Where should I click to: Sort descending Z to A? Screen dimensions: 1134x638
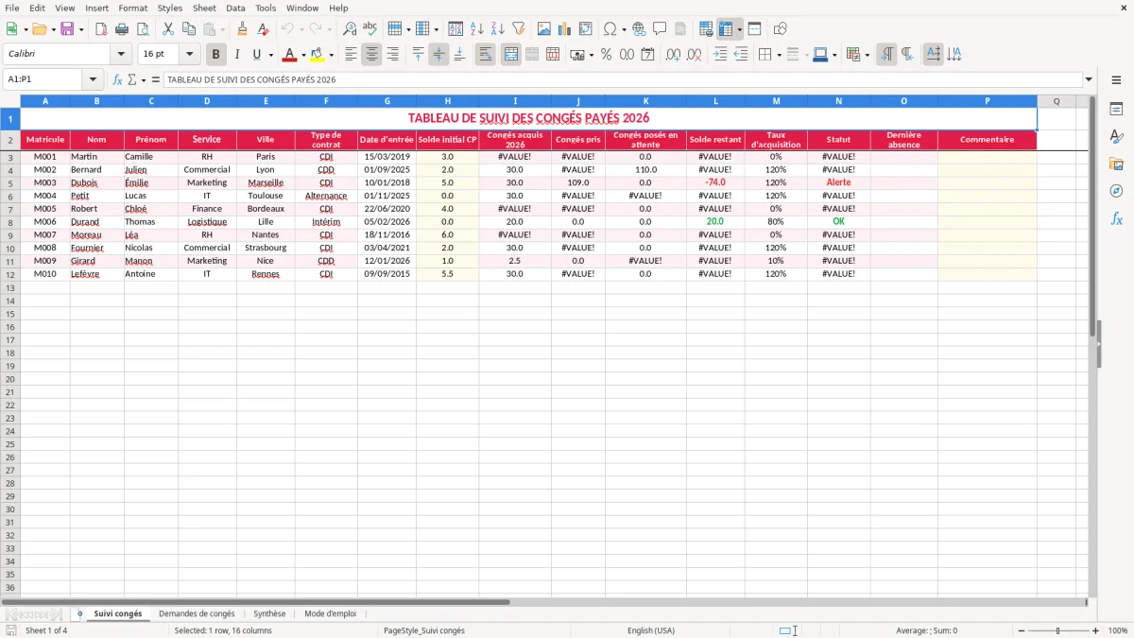[497, 29]
